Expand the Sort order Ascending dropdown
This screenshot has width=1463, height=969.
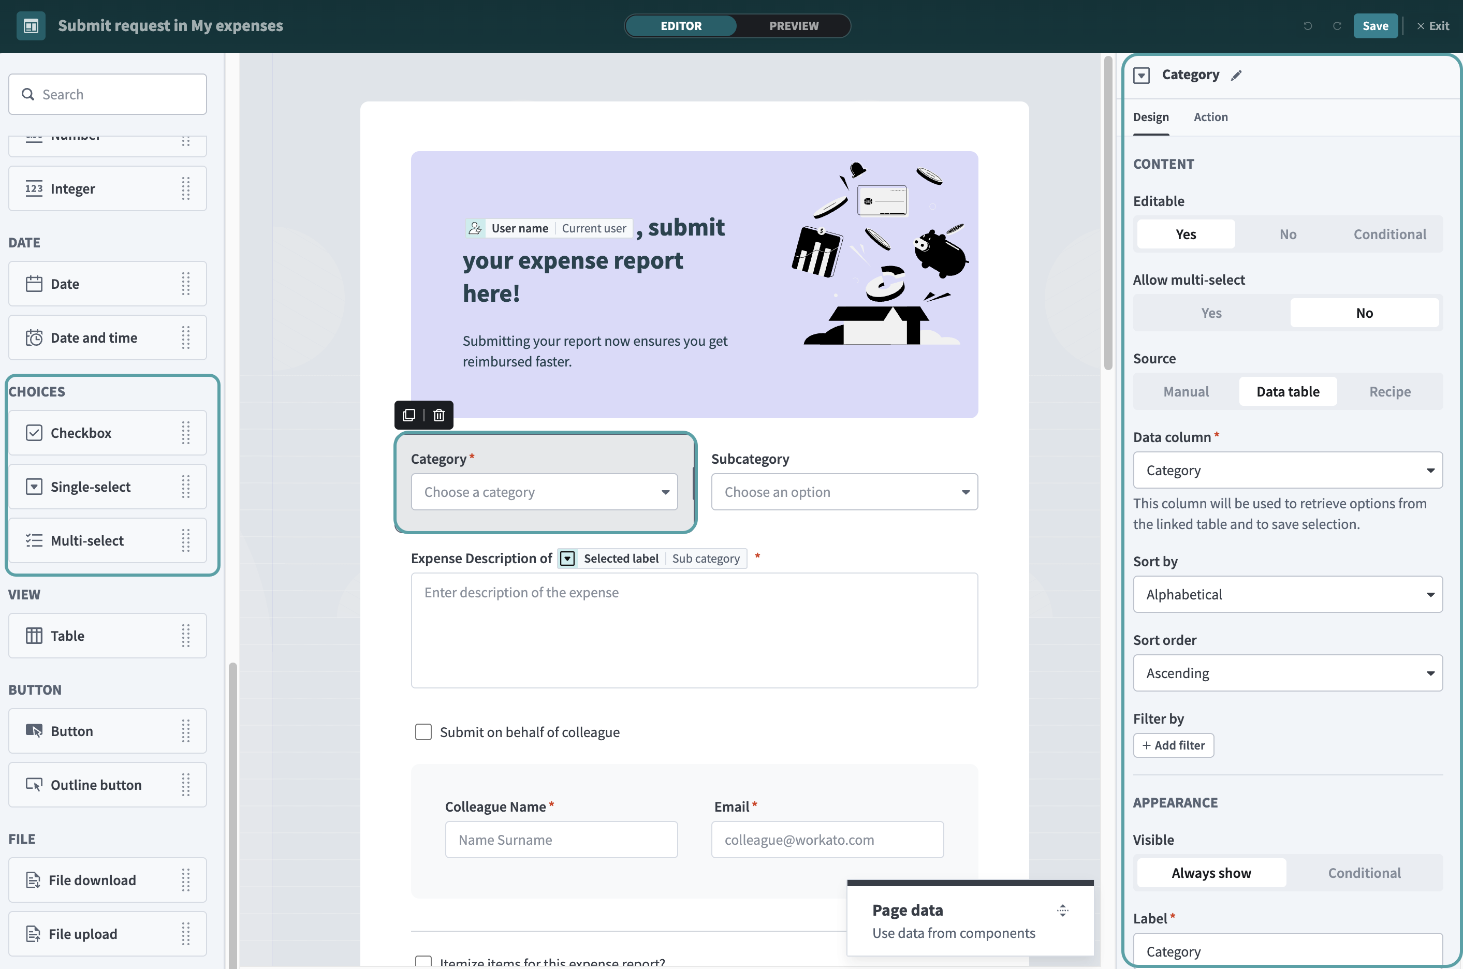pos(1288,673)
